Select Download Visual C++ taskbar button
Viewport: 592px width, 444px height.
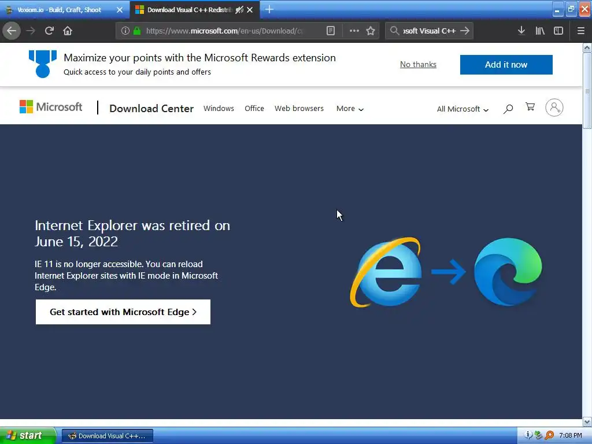tap(107, 436)
